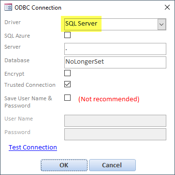
Task: Click the red Not recommended warning text
Action: click(109, 99)
